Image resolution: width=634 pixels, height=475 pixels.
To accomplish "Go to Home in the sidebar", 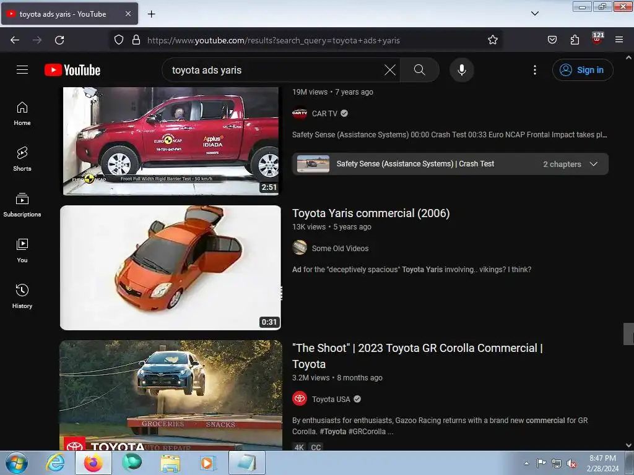I will coord(22,114).
